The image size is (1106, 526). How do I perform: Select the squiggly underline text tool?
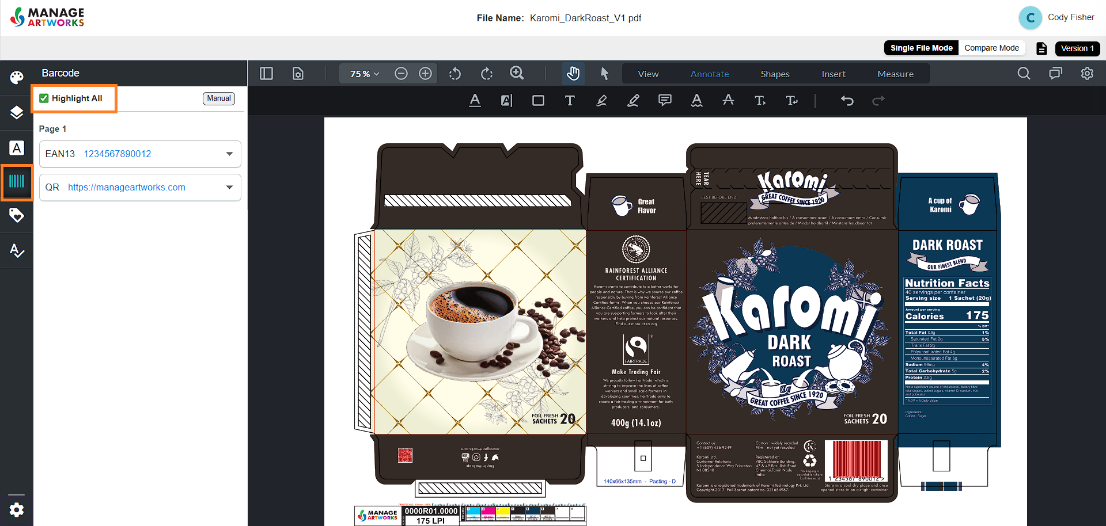pyautogui.click(x=696, y=101)
